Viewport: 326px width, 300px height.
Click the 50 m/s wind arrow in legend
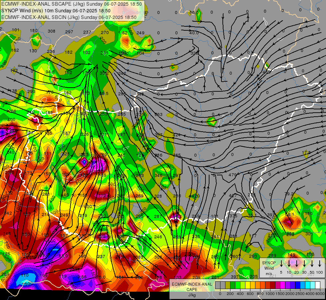[312, 264]
